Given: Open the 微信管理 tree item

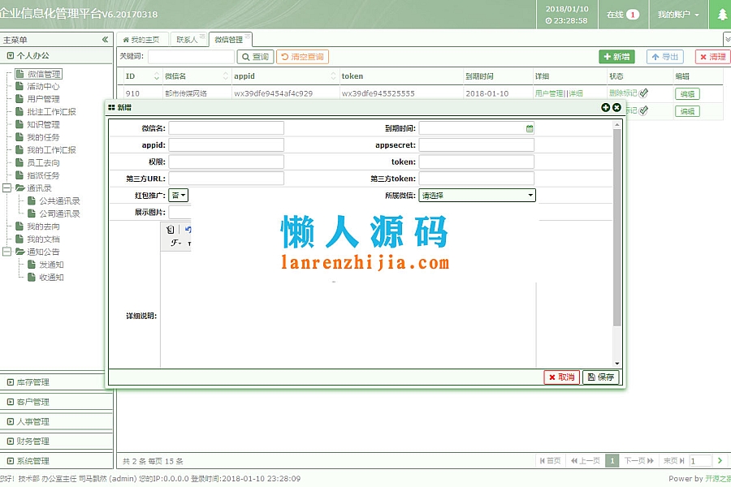Looking at the screenshot, I should pos(38,74).
